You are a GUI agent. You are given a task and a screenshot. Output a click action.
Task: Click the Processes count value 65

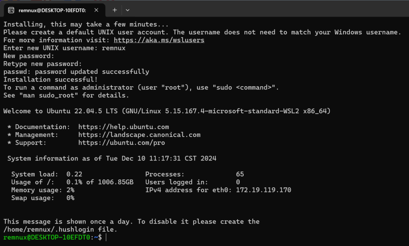[x=240, y=174]
